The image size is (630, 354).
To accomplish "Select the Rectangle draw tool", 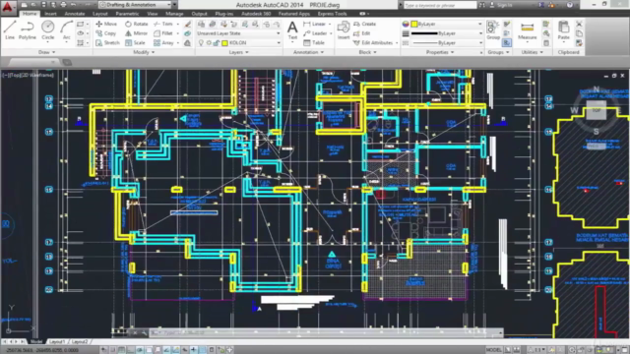I will 81,24.
